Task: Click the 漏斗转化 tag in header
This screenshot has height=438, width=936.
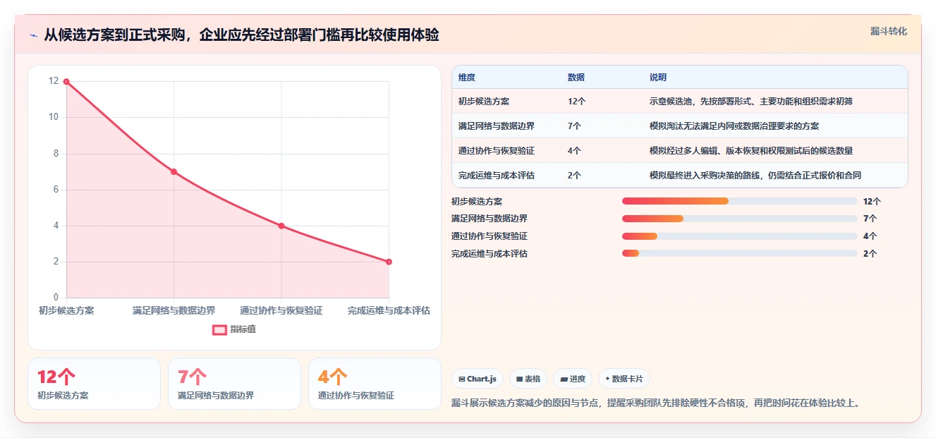Action: click(x=888, y=31)
